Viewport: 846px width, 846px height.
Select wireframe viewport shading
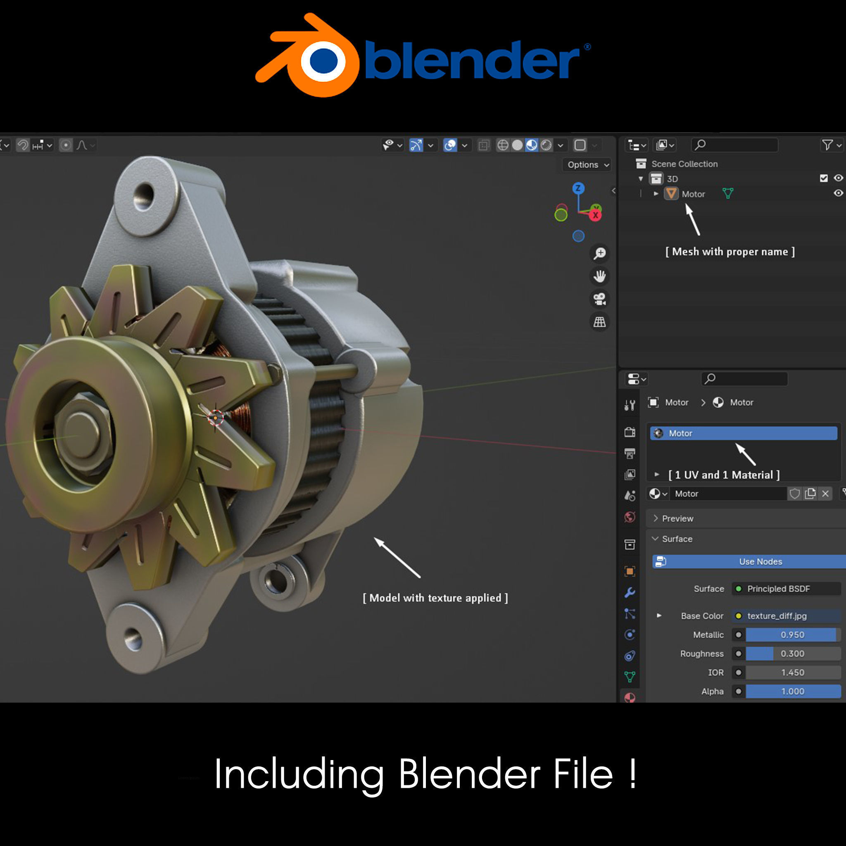pos(503,145)
